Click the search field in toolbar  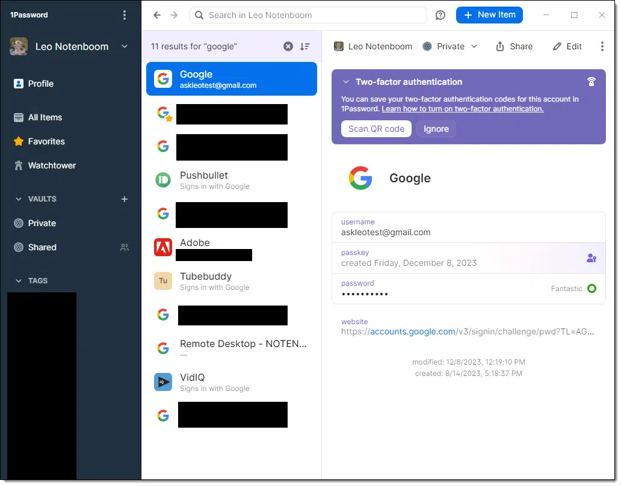click(x=308, y=15)
